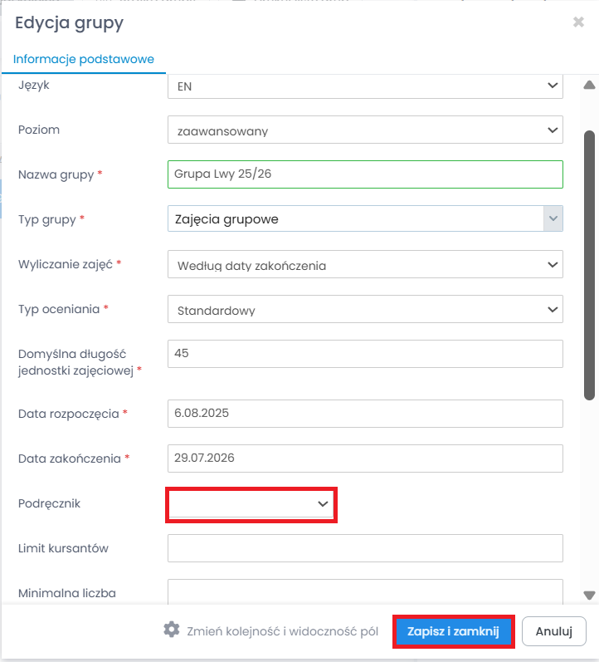Image resolution: width=599 pixels, height=662 pixels.
Task: Click the scroll up arrow
Action: pos(589,85)
